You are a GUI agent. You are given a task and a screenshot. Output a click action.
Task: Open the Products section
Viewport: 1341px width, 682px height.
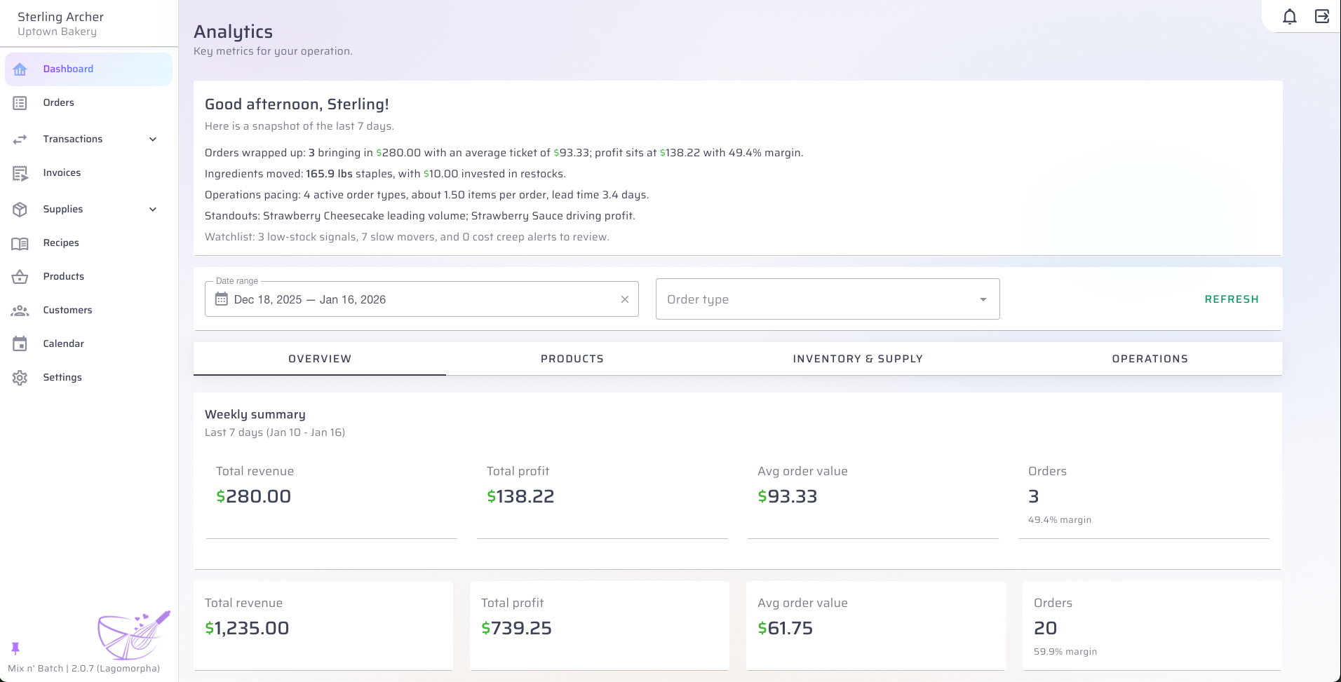point(65,276)
